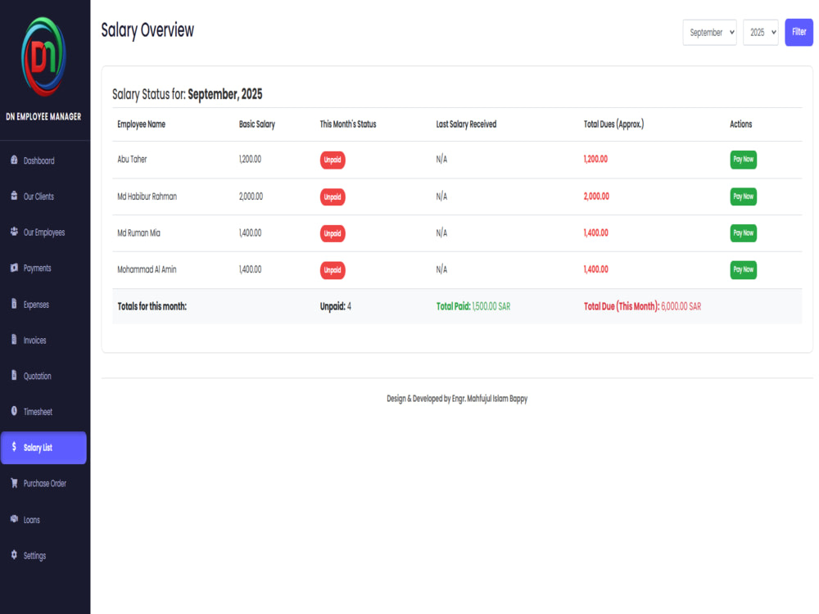Click the Loans sidebar icon
The image size is (819, 614).
[x=14, y=519]
